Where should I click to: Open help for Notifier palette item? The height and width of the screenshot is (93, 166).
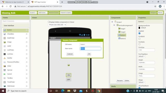pyautogui.click(x=27, y=58)
